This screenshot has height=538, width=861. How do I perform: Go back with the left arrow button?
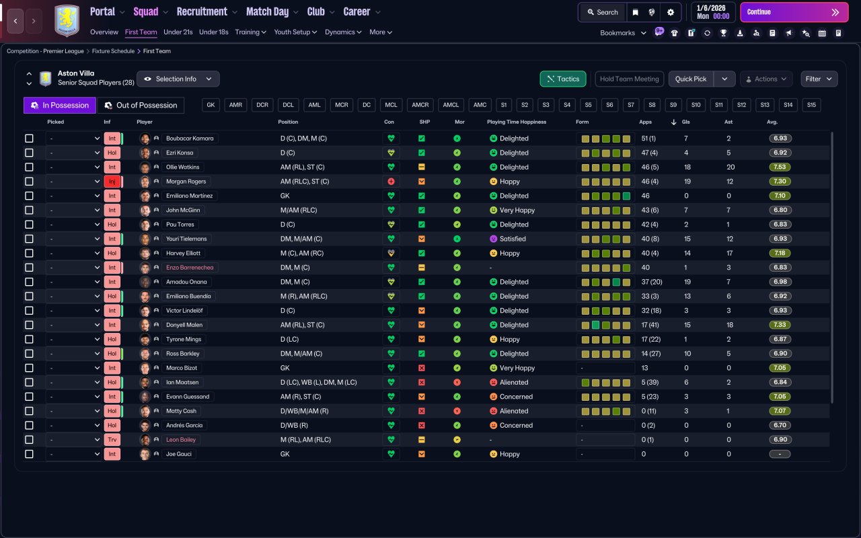coord(15,21)
